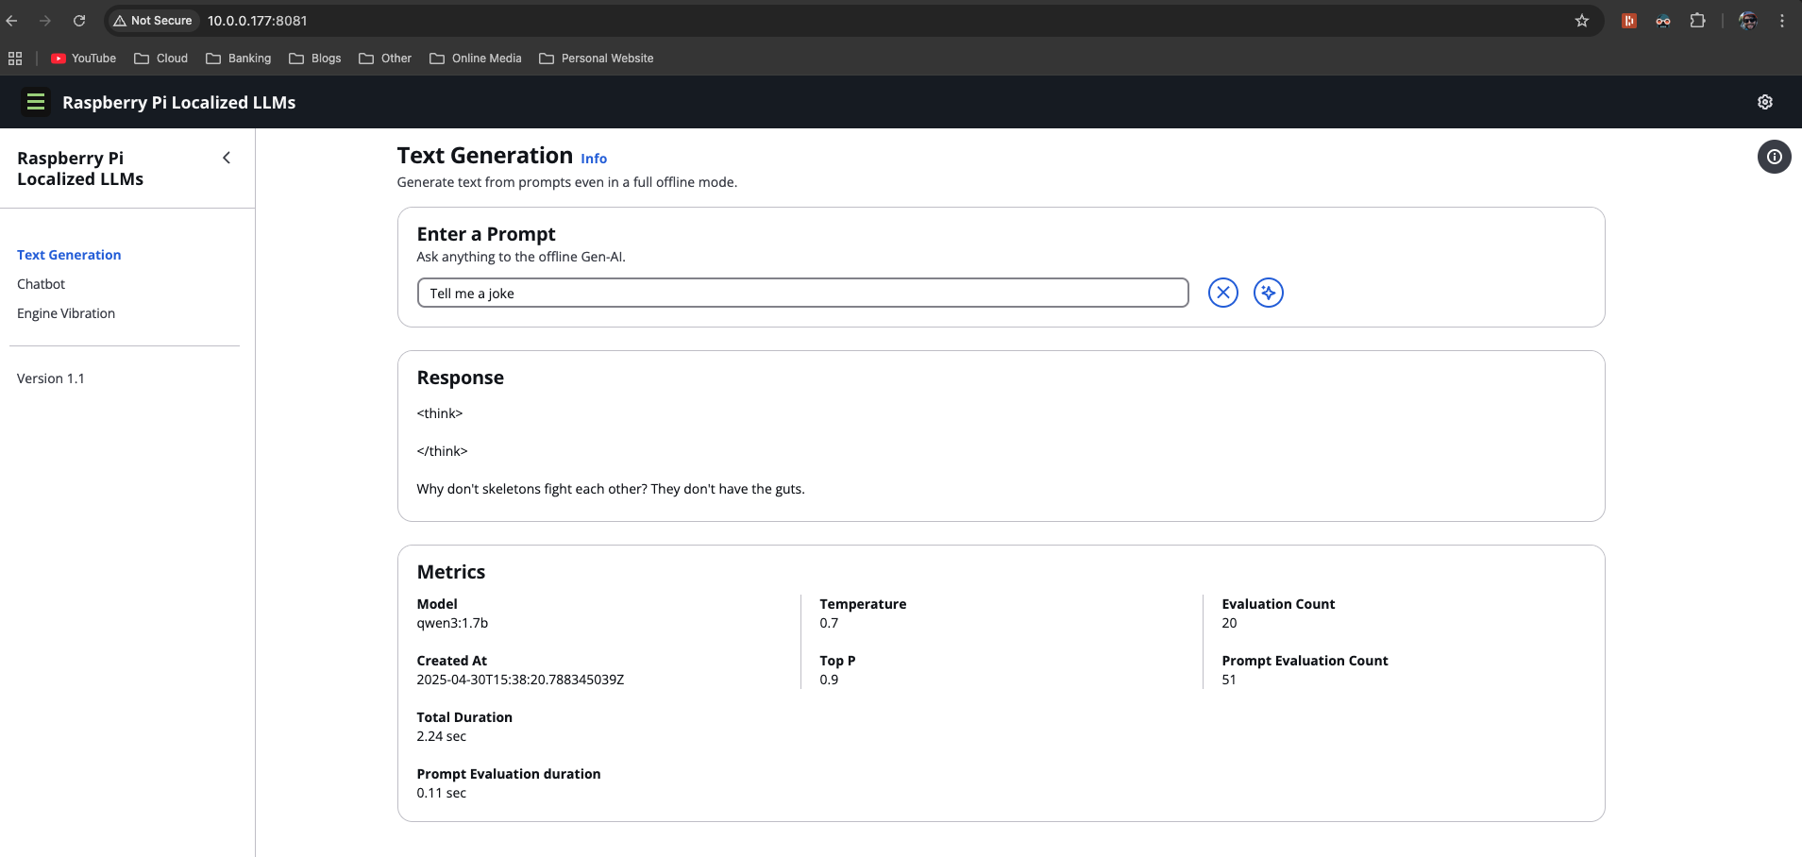Open the Other bookmarks folder
The width and height of the screenshot is (1802, 857).
(x=385, y=59)
